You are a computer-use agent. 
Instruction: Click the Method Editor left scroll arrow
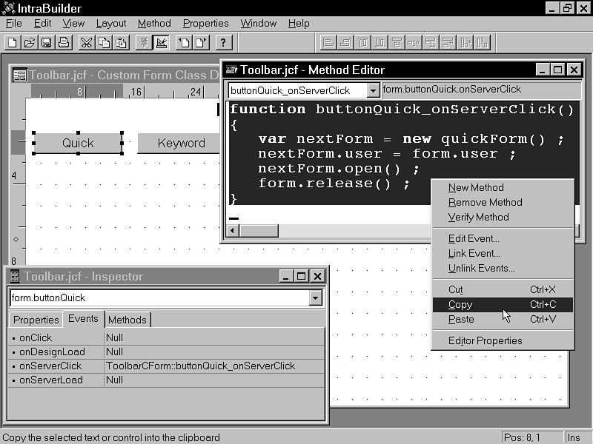click(x=233, y=230)
